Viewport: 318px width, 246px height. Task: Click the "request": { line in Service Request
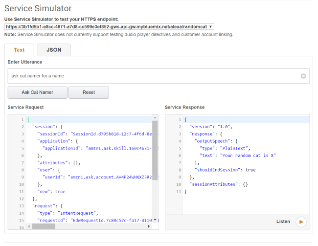pos(47,206)
